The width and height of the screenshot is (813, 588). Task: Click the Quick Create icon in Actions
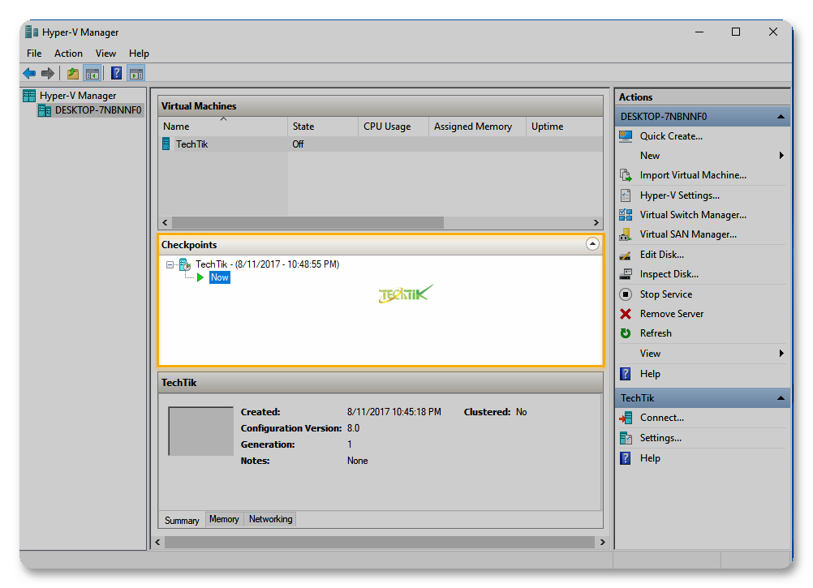click(626, 136)
